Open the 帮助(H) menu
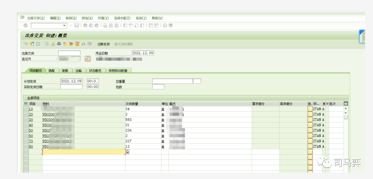Screen dimensions: 373x179 coord(157,18)
